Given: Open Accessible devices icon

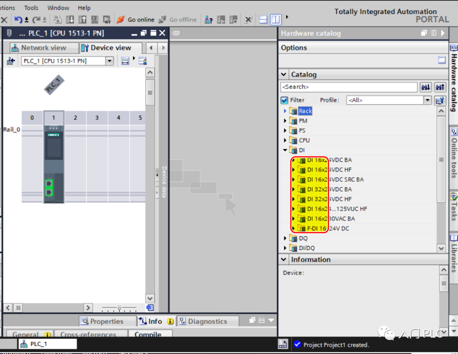Looking at the screenshot, I should pos(209,20).
